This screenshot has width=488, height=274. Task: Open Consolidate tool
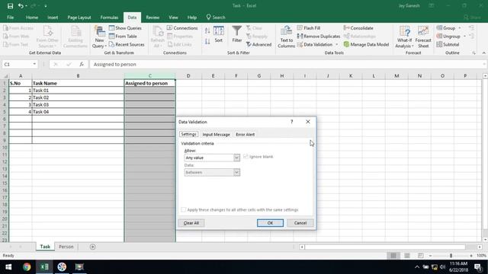pyautogui.click(x=358, y=28)
